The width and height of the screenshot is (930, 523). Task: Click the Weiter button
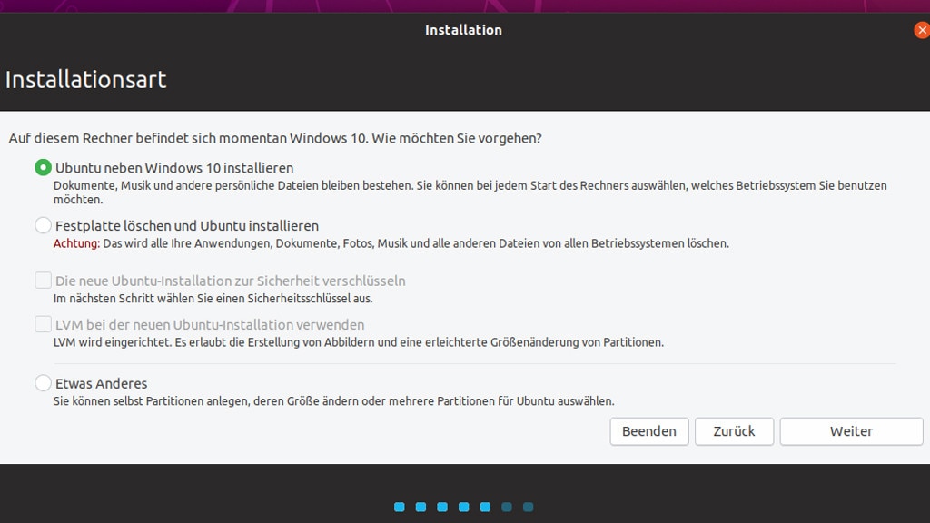(851, 431)
